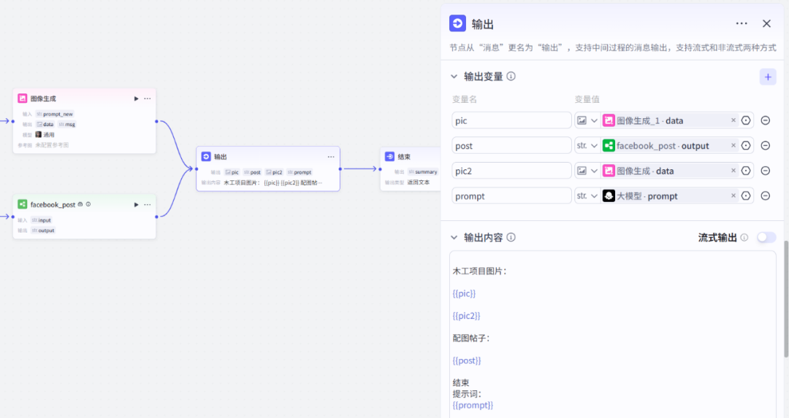Remove the post variable row
The image size is (789, 418).
tap(766, 146)
